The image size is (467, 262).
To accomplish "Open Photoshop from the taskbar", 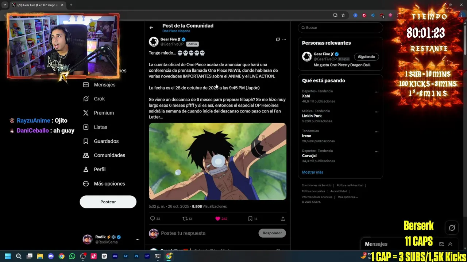I will click(136, 256).
